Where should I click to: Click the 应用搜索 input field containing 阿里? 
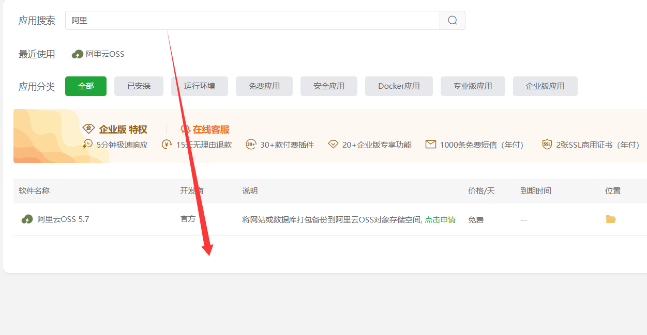click(x=252, y=21)
